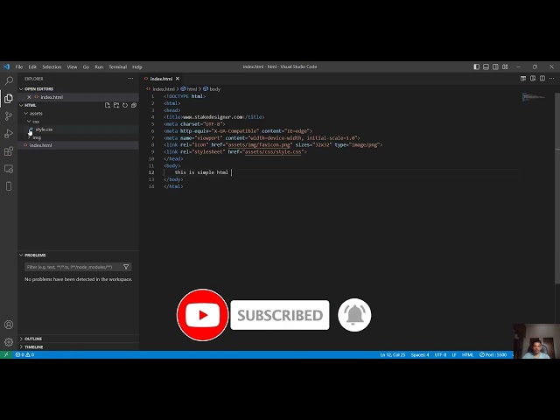Open editor More Actions ellipsis
This screenshot has width=560, height=420.
coord(552,79)
